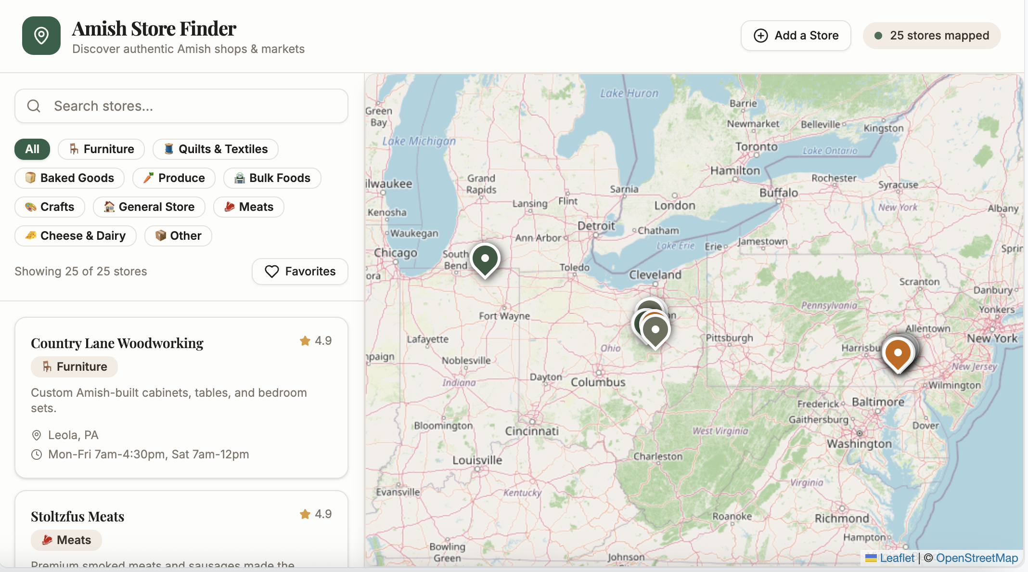Image resolution: width=1028 pixels, height=572 pixels.
Task: Filter by Crafts chip
Action: coord(50,207)
